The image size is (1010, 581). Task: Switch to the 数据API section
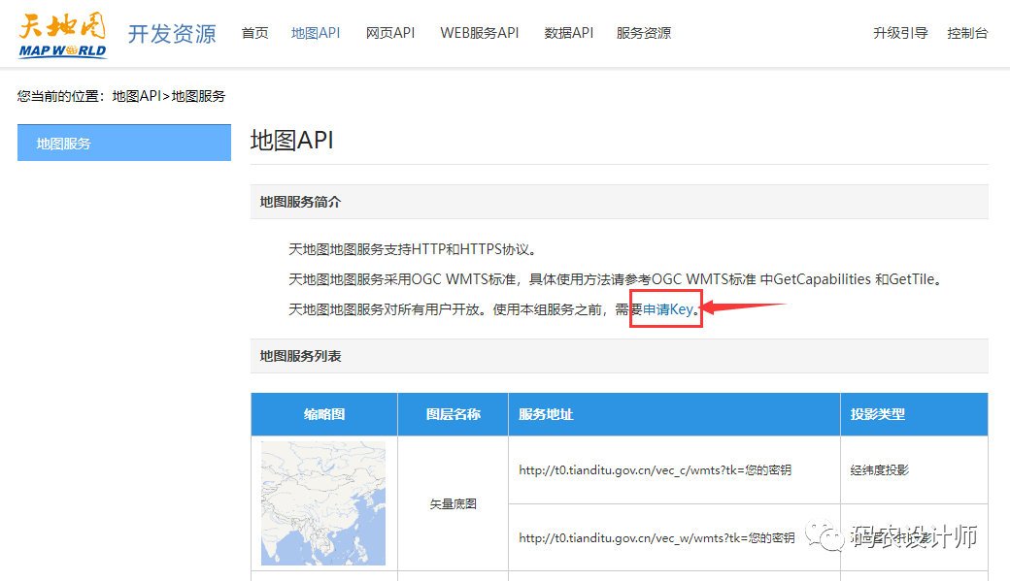tap(568, 33)
